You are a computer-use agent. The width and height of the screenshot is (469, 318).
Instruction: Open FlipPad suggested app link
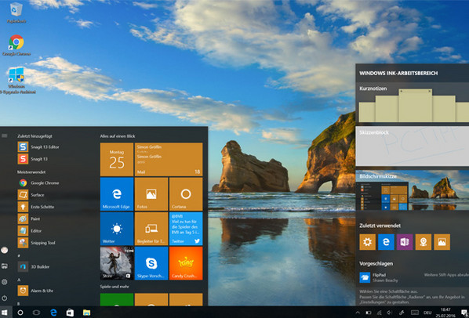coord(379,277)
